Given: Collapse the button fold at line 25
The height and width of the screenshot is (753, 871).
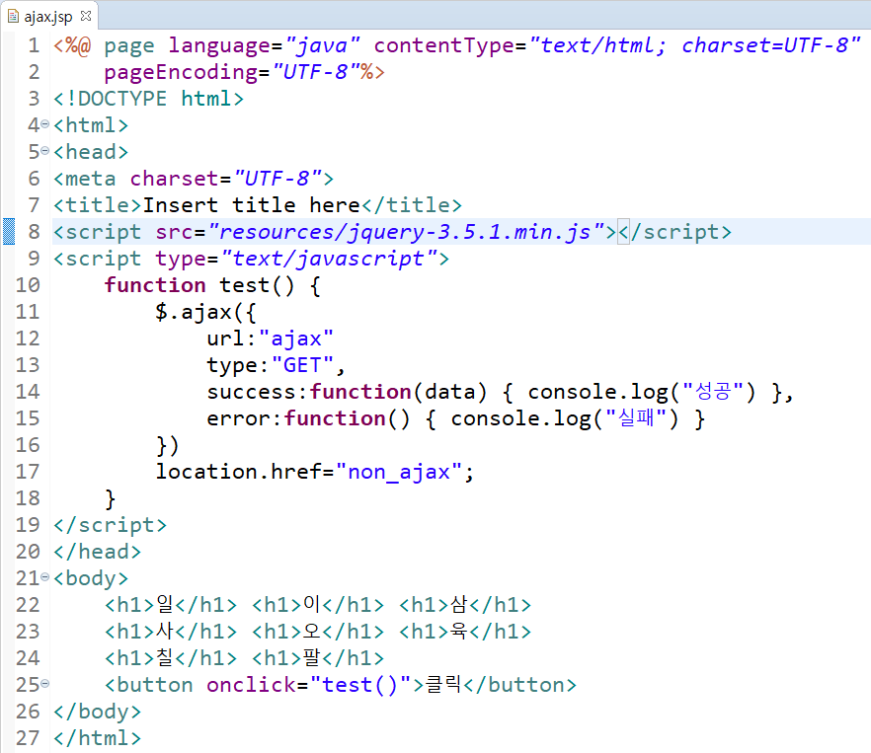Looking at the screenshot, I should coord(45,685).
